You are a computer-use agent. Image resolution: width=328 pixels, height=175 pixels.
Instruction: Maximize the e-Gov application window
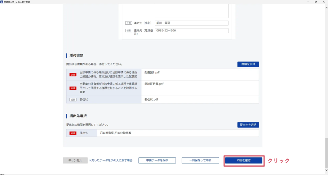click(x=316, y=2)
